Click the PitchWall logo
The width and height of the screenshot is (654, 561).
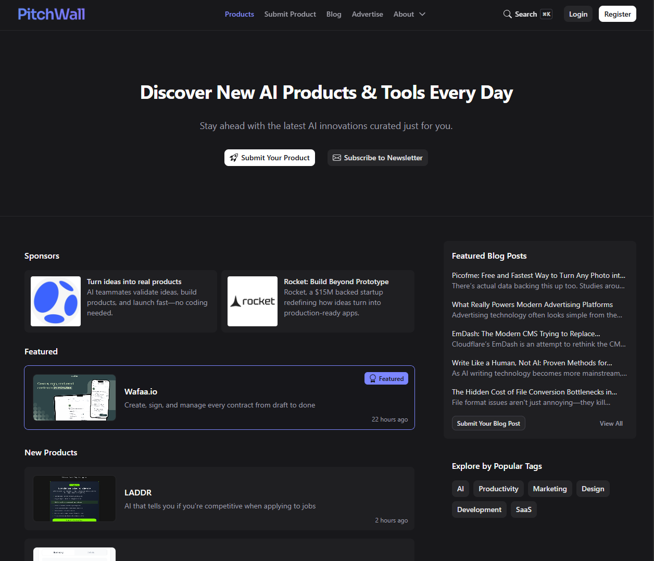[51, 14]
